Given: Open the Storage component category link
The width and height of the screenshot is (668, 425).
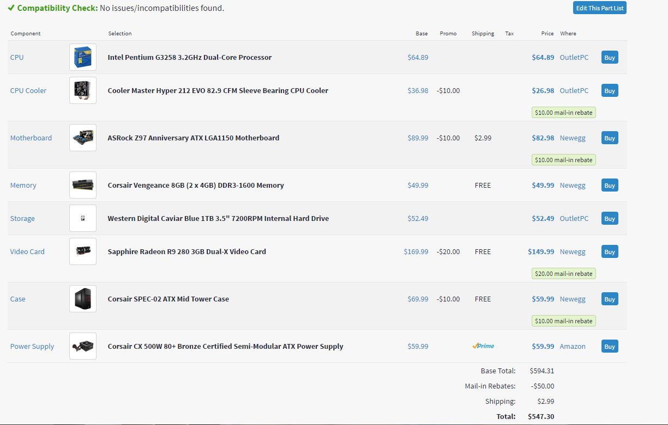Looking at the screenshot, I should click(x=22, y=218).
